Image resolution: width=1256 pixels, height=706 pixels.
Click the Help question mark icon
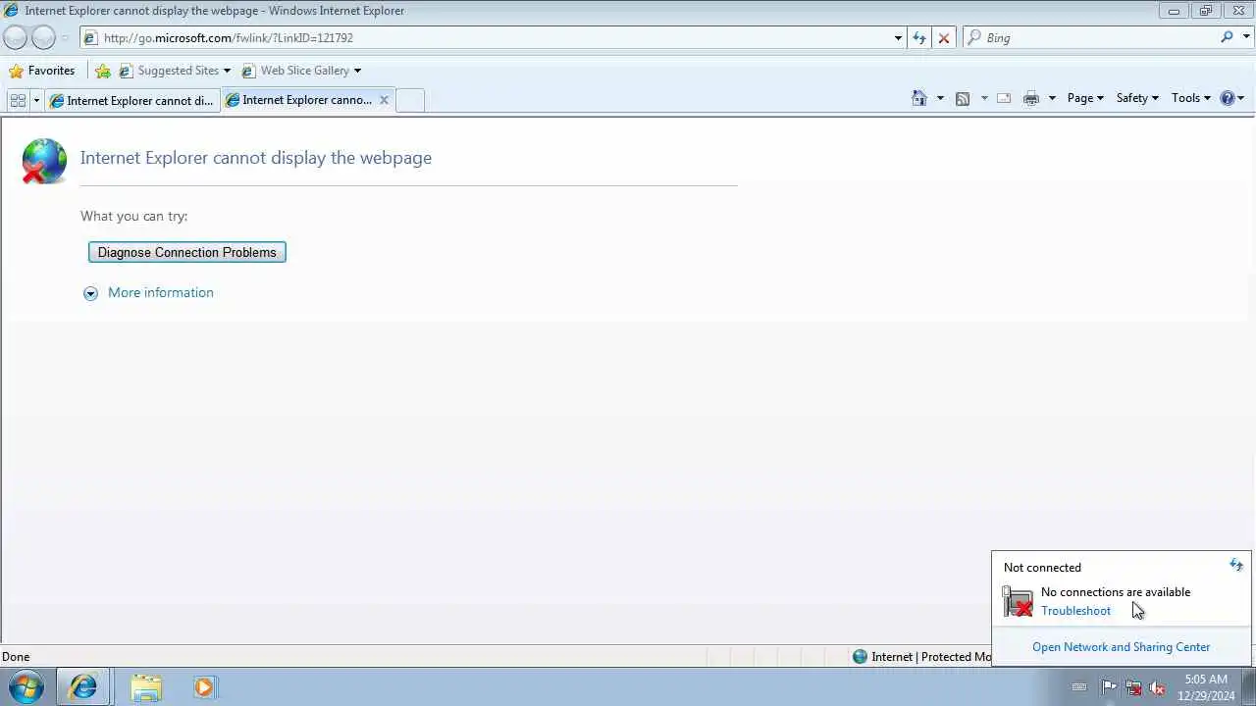pos(1227,98)
